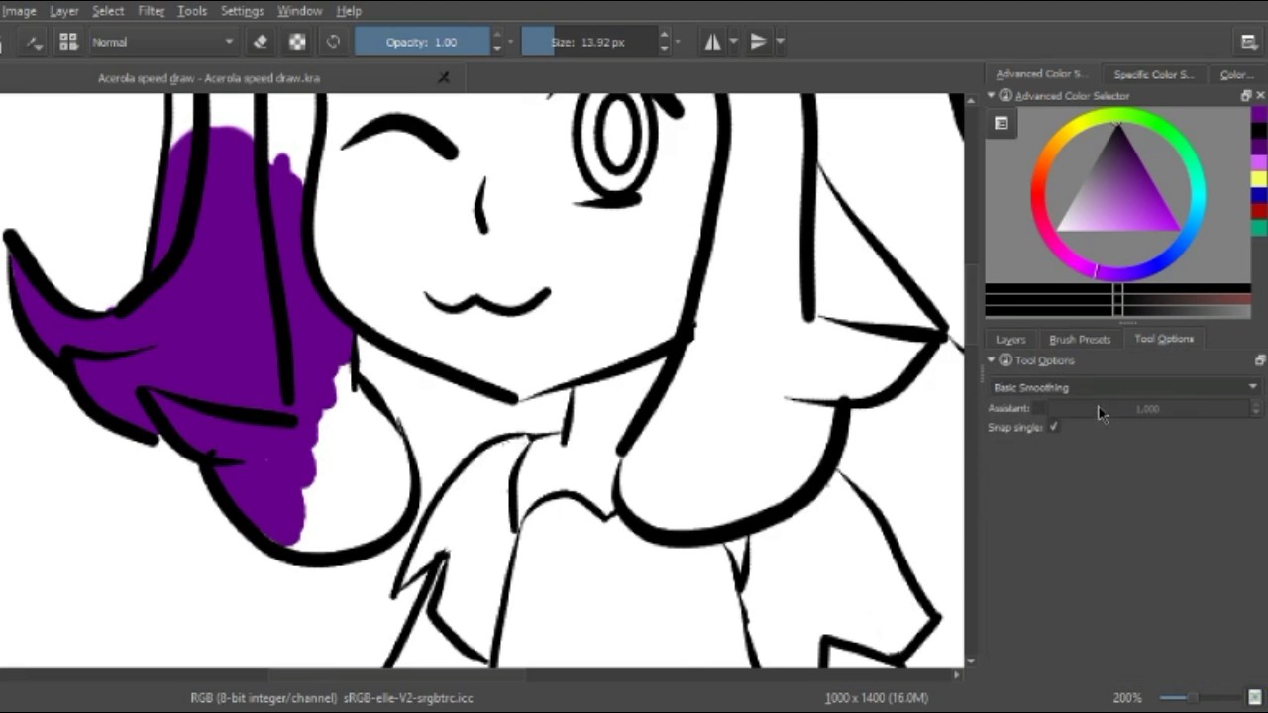This screenshot has width=1268, height=713.
Task: Float the Tool Options docker
Action: [x=1260, y=360]
